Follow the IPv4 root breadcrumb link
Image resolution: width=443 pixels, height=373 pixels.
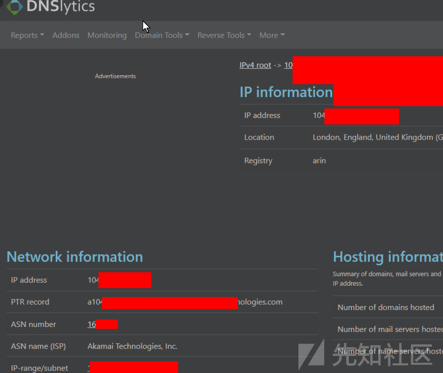click(255, 65)
